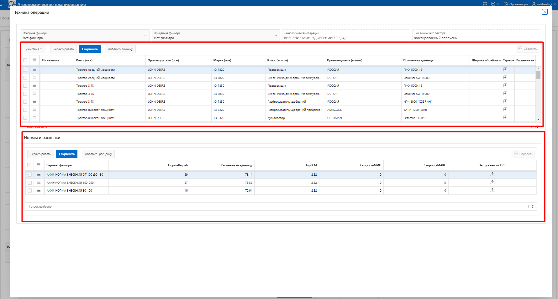Click the Добавить технику button
The image size is (558, 299).
(120, 49)
